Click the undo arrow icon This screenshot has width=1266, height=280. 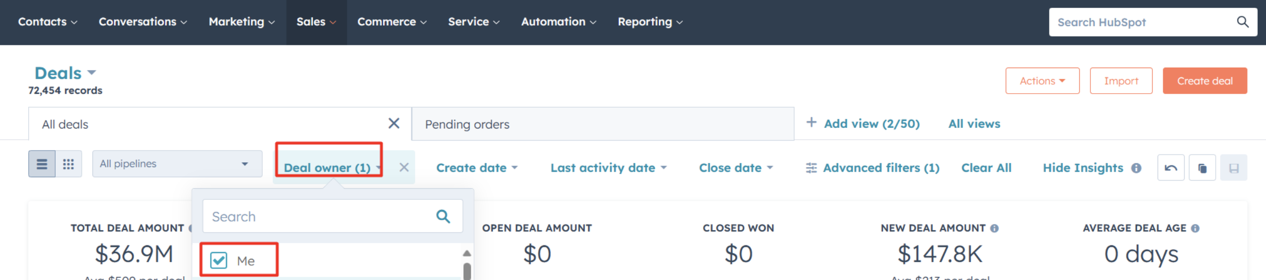[1171, 168]
